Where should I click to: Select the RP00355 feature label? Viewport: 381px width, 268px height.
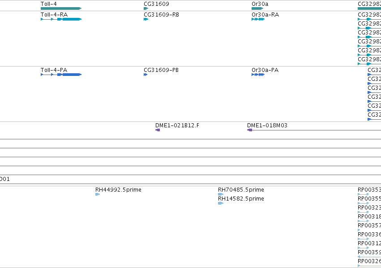369,199
